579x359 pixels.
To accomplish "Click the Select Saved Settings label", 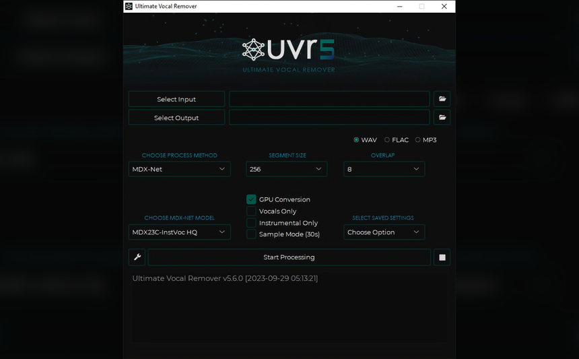I will 383,218.
